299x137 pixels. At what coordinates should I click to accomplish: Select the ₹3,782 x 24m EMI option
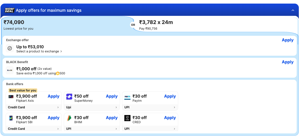[x=216, y=25]
